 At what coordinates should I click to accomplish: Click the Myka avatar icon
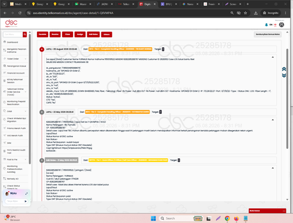coord(7,193)
